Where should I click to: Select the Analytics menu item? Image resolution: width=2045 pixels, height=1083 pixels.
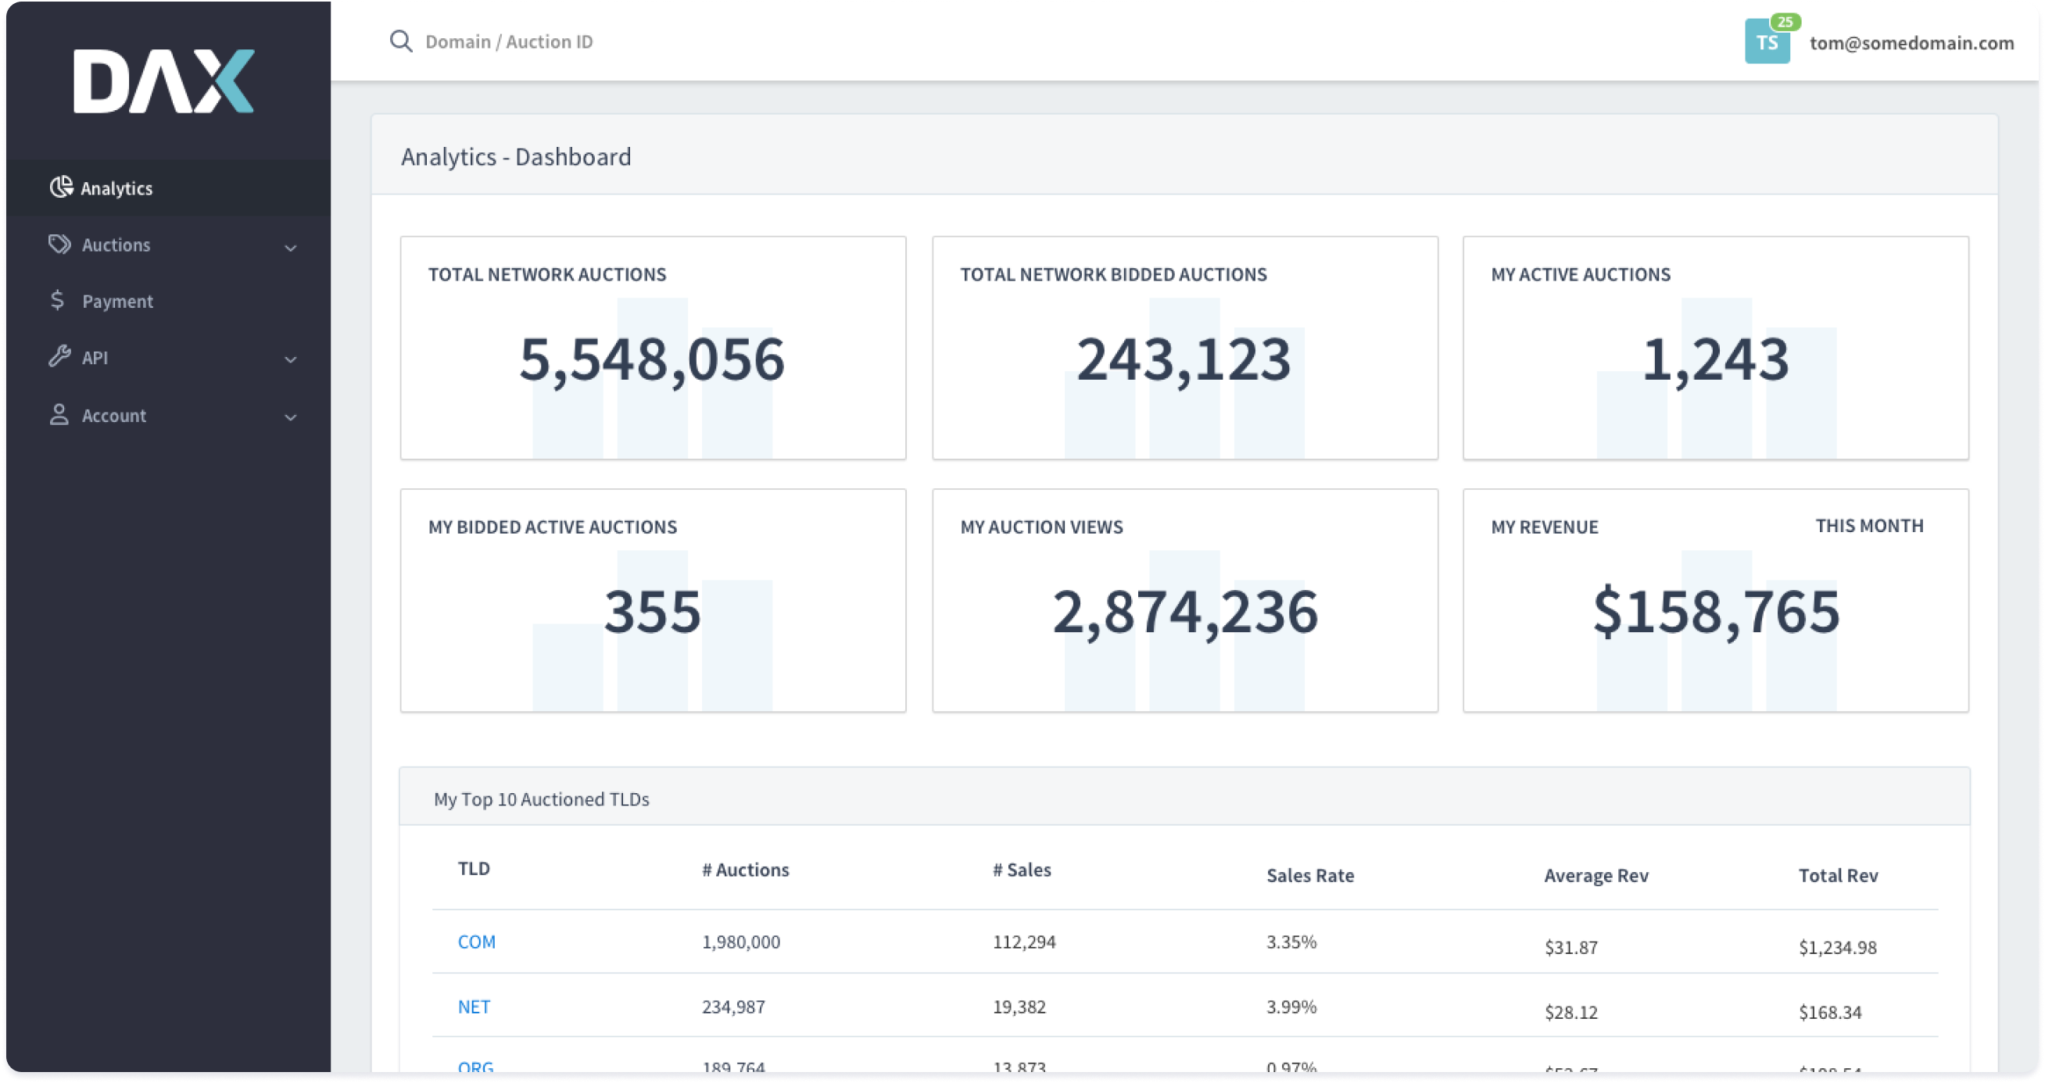[x=116, y=188]
